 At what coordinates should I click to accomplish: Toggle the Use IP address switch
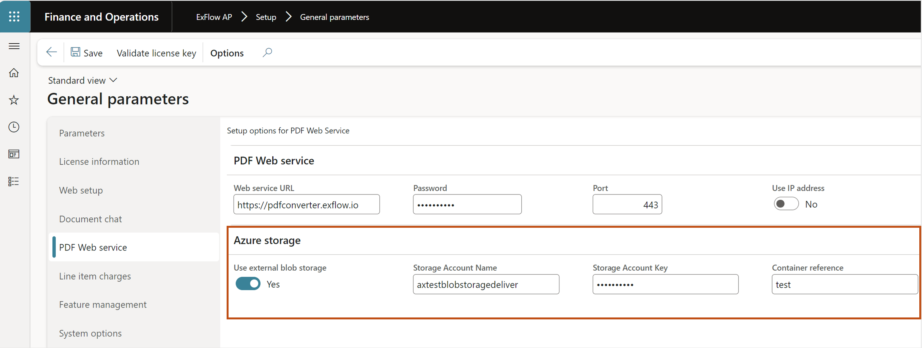(x=786, y=204)
